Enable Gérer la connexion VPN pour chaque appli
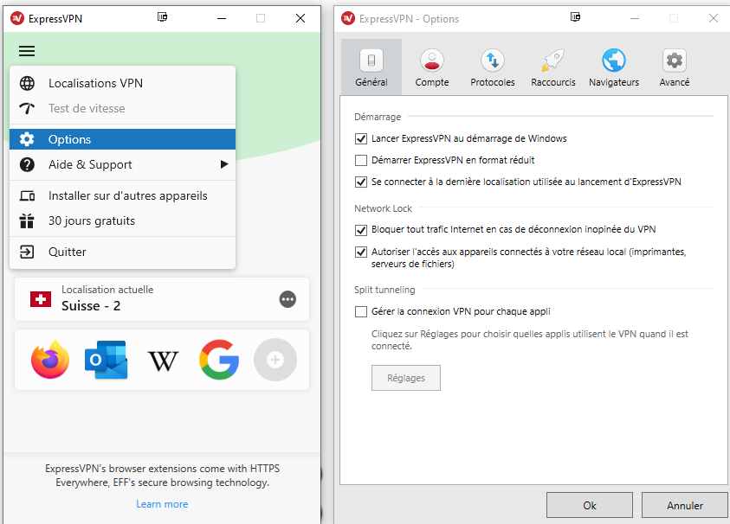Viewport: 730px width, 524px height. click(x=361, y=311)
